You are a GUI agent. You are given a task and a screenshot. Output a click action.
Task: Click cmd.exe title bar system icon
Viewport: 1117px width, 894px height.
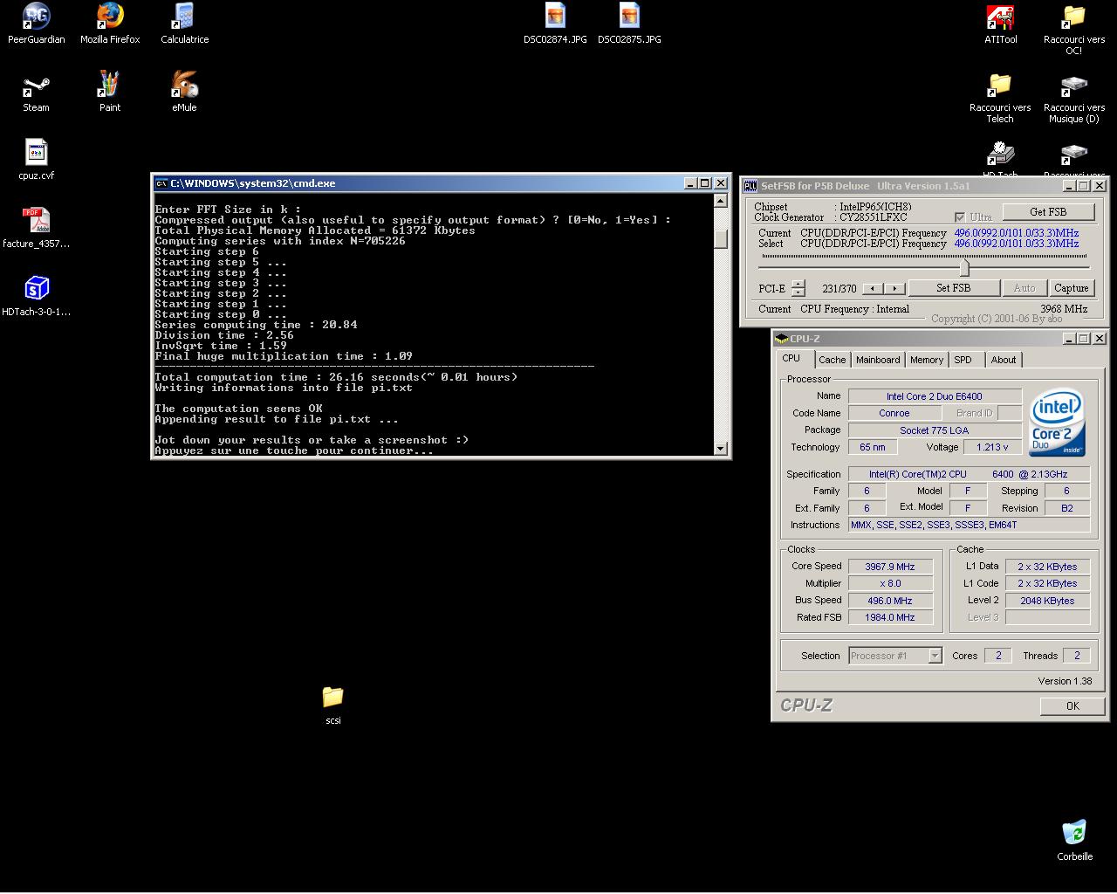click(x=161, y=183)
